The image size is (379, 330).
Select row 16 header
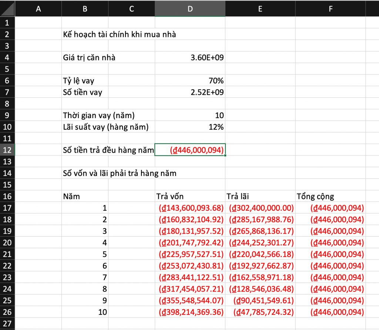coord(7,196)
